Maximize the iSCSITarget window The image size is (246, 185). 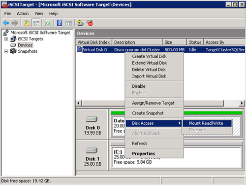pyautogui.click(x=235, y=4)
